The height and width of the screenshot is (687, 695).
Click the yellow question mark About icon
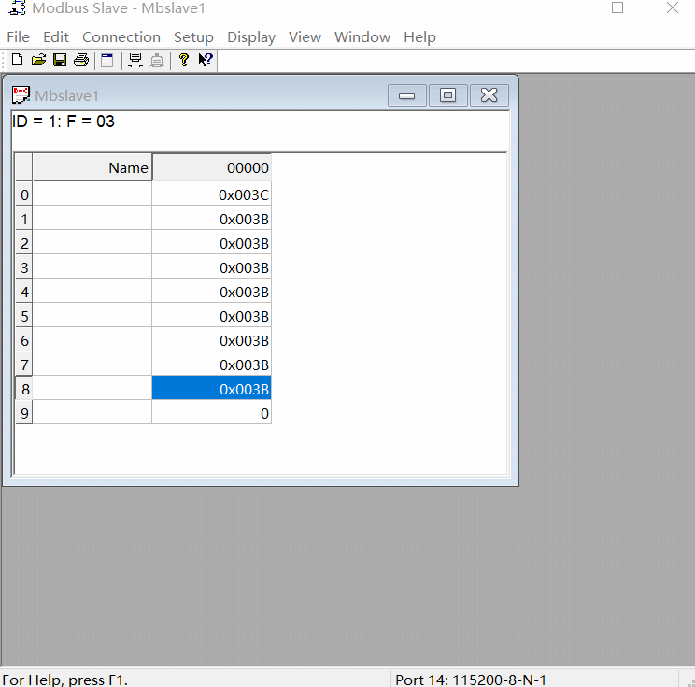point(184,61)
